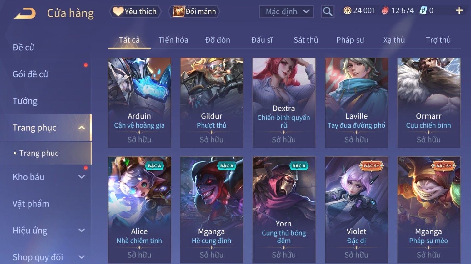Open Đổi mảnh fragment exchange chest
The image size is (471, 264).
pos(194,12)
